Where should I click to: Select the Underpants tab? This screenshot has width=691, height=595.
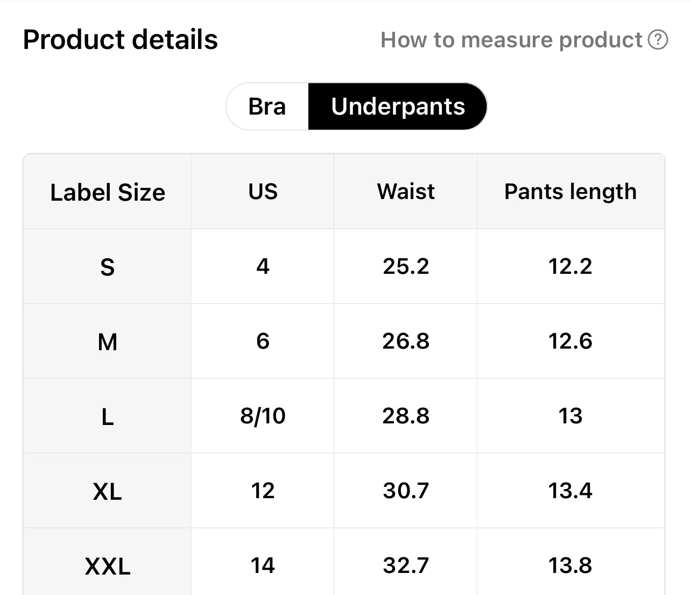[398, 107]
